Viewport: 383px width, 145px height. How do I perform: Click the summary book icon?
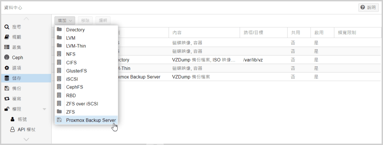pos(6,37)
